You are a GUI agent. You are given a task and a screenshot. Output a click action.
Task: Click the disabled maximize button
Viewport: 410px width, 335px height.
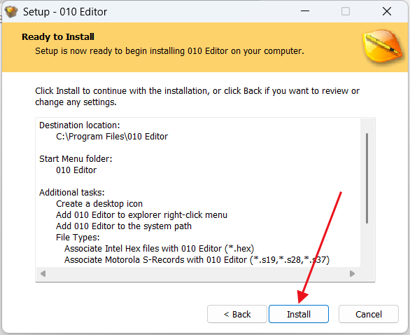(346, 11)
